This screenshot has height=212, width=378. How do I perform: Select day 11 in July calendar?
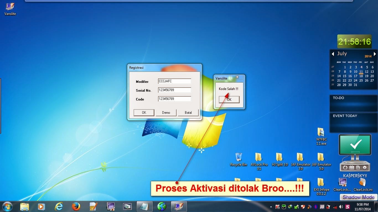(x=361, y=72)
